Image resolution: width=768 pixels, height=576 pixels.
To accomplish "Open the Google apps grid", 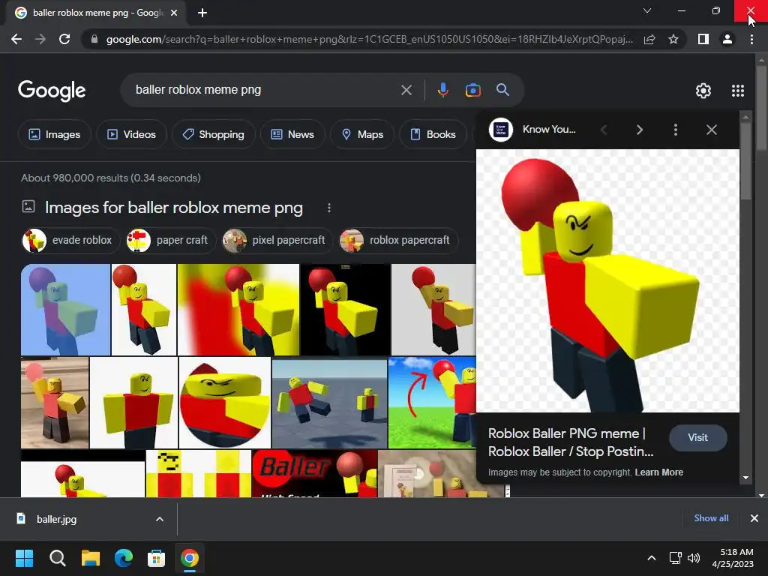I will 738,91.
